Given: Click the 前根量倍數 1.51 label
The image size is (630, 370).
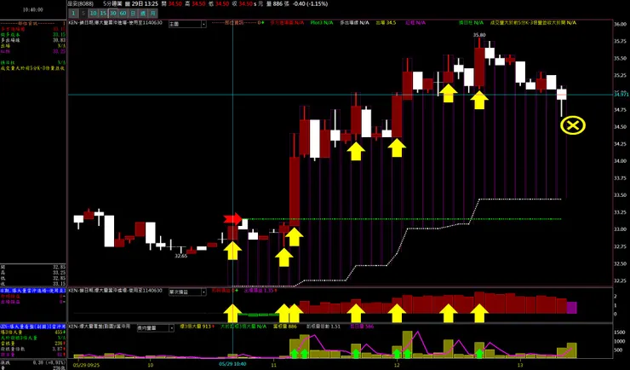Looking at the screenshot, I should tap(324, 327).
